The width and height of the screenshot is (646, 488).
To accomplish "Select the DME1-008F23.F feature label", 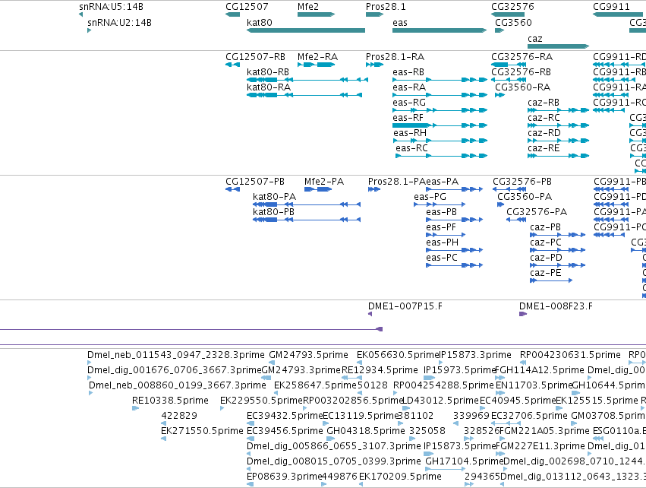I will tap(556, 306).
